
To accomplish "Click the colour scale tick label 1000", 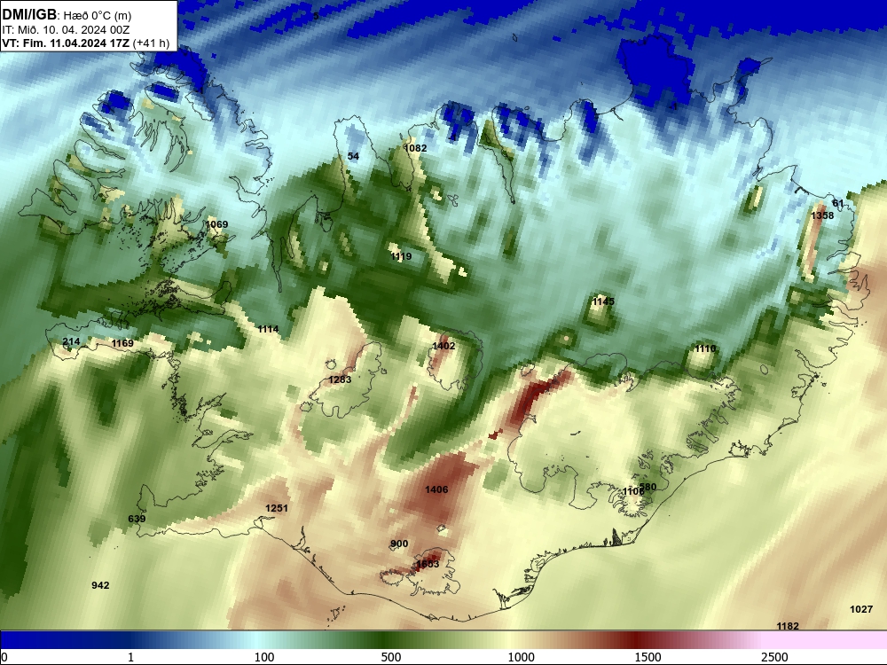I will click(521, 657).
